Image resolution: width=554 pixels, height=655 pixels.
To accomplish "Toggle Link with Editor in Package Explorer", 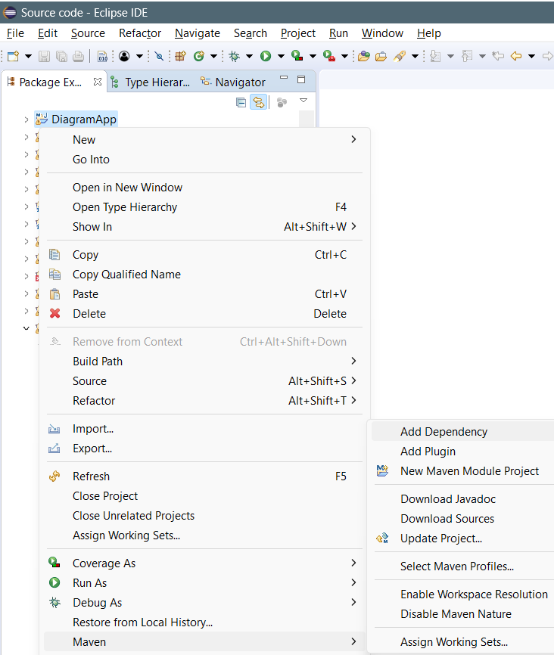I will (258, 102).
